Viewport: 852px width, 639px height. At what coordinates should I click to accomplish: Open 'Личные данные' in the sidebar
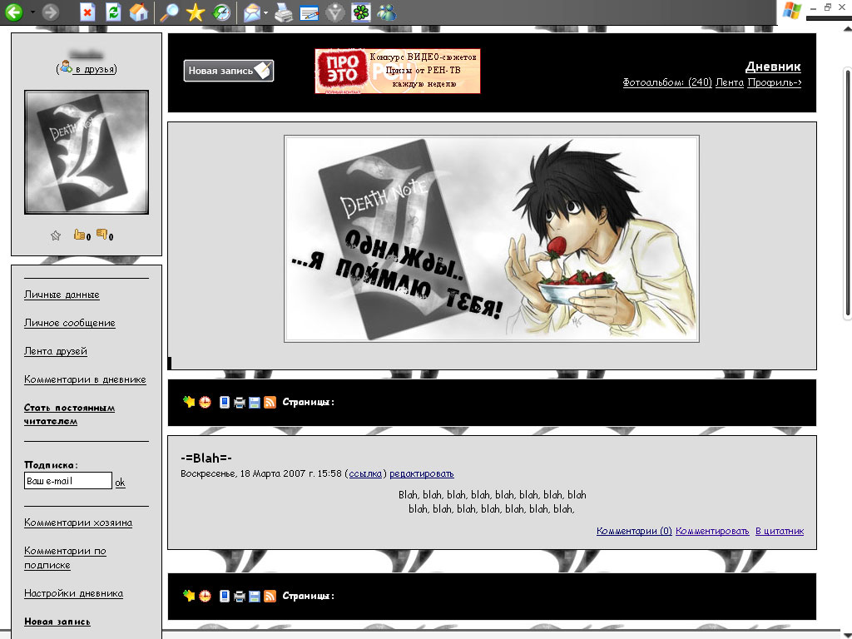(62, 295)
